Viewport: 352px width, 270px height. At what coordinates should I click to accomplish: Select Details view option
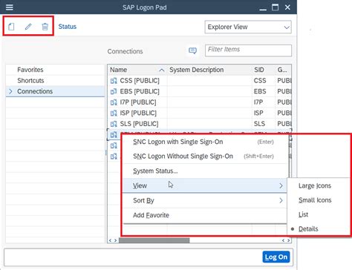click(308, 229)
